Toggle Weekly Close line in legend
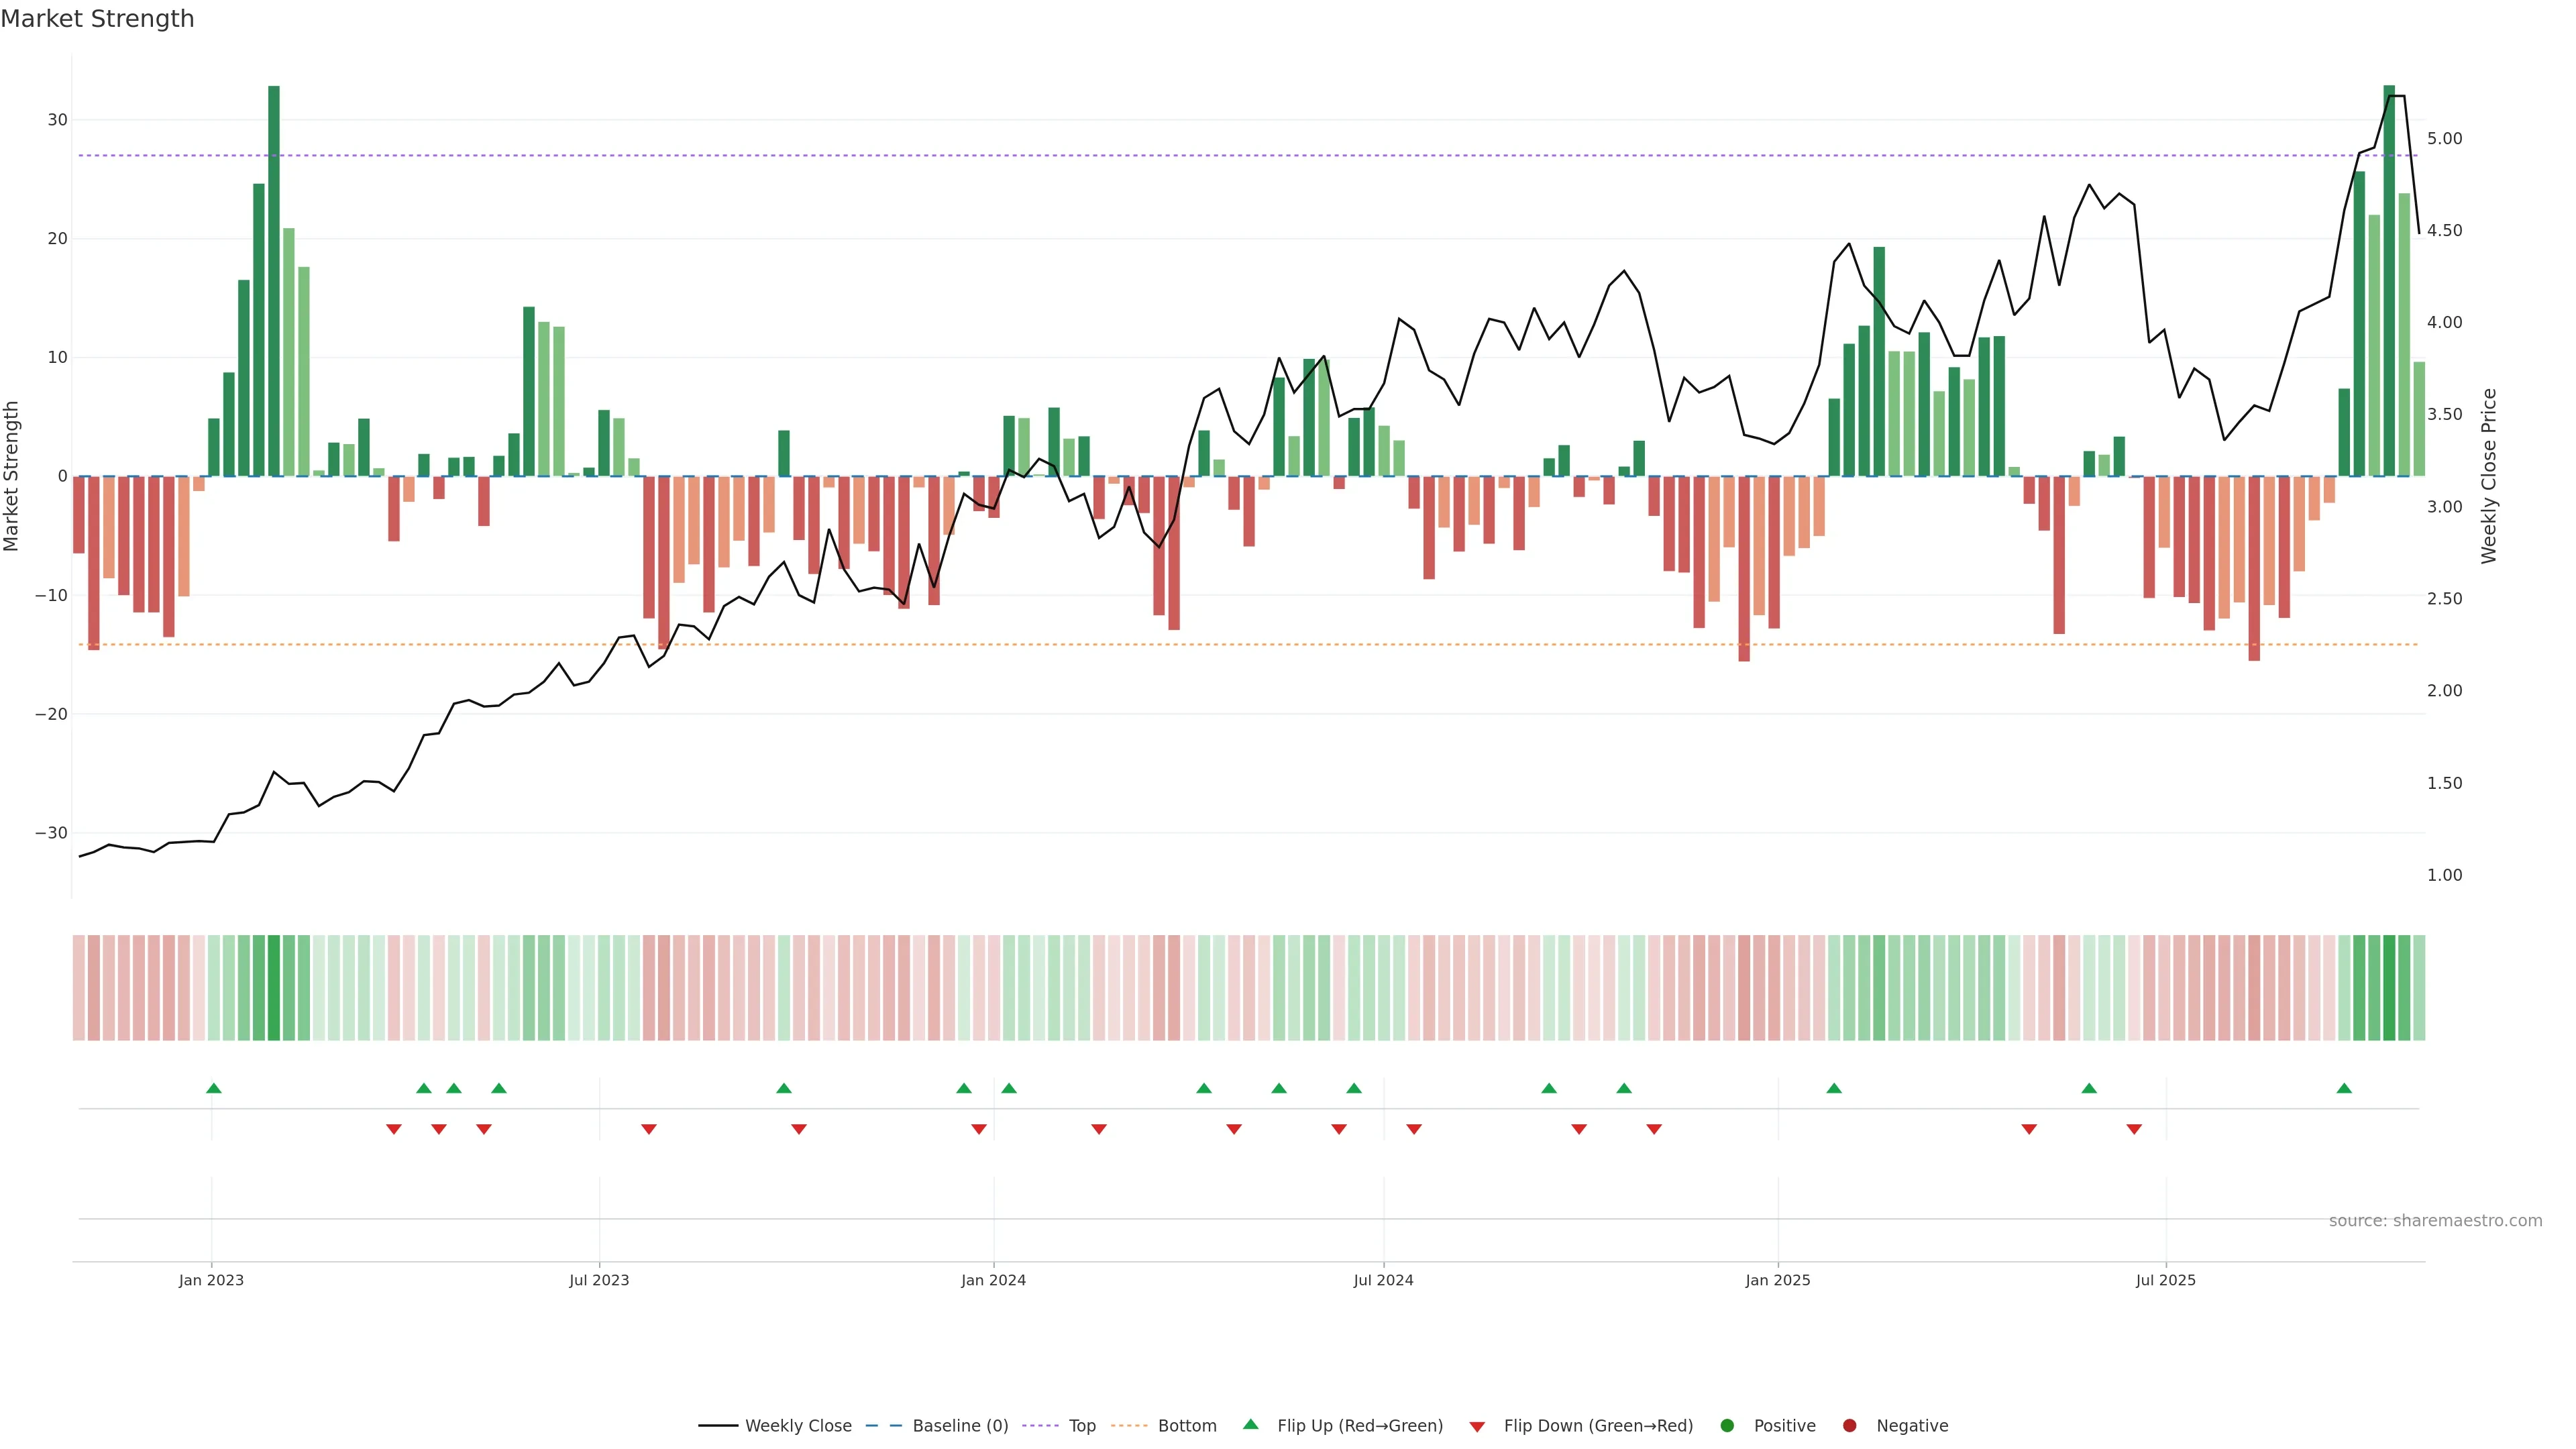The height and width of the screenshot is (1449, 2576). point(775,1426)
